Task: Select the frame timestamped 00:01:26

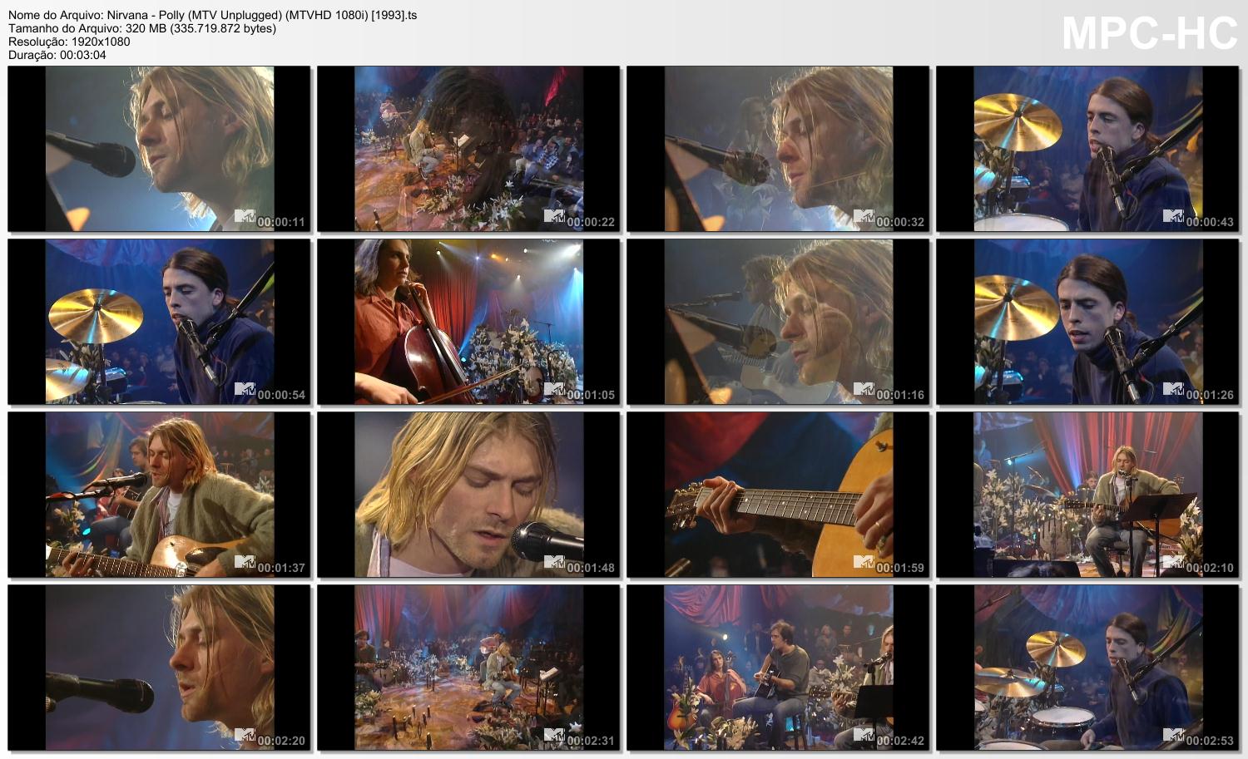Action: 1087,322
